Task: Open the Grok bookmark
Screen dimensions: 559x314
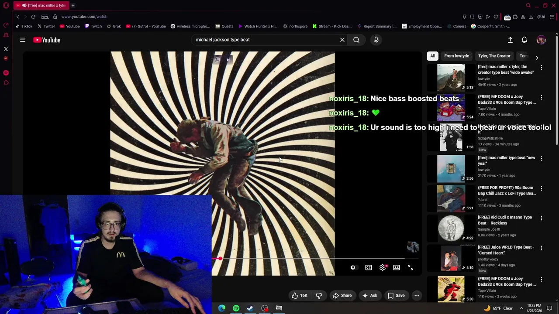Action: (114, 26)
